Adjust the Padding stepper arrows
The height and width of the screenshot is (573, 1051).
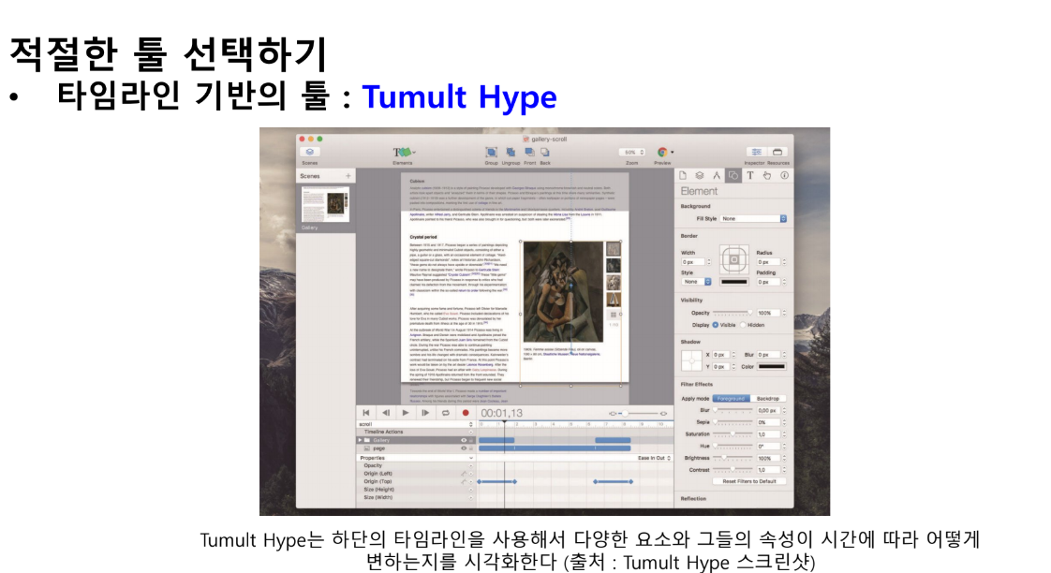tap(784, 282)
